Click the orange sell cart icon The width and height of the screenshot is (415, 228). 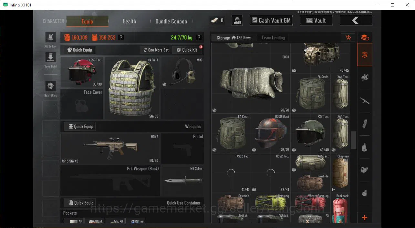click(348, 37)
